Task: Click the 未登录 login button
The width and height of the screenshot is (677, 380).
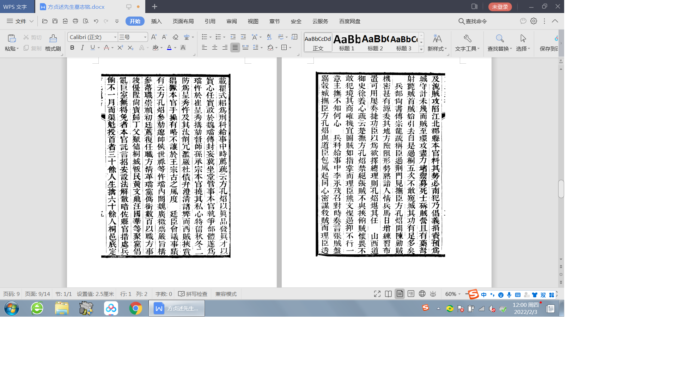Action: 500,7
